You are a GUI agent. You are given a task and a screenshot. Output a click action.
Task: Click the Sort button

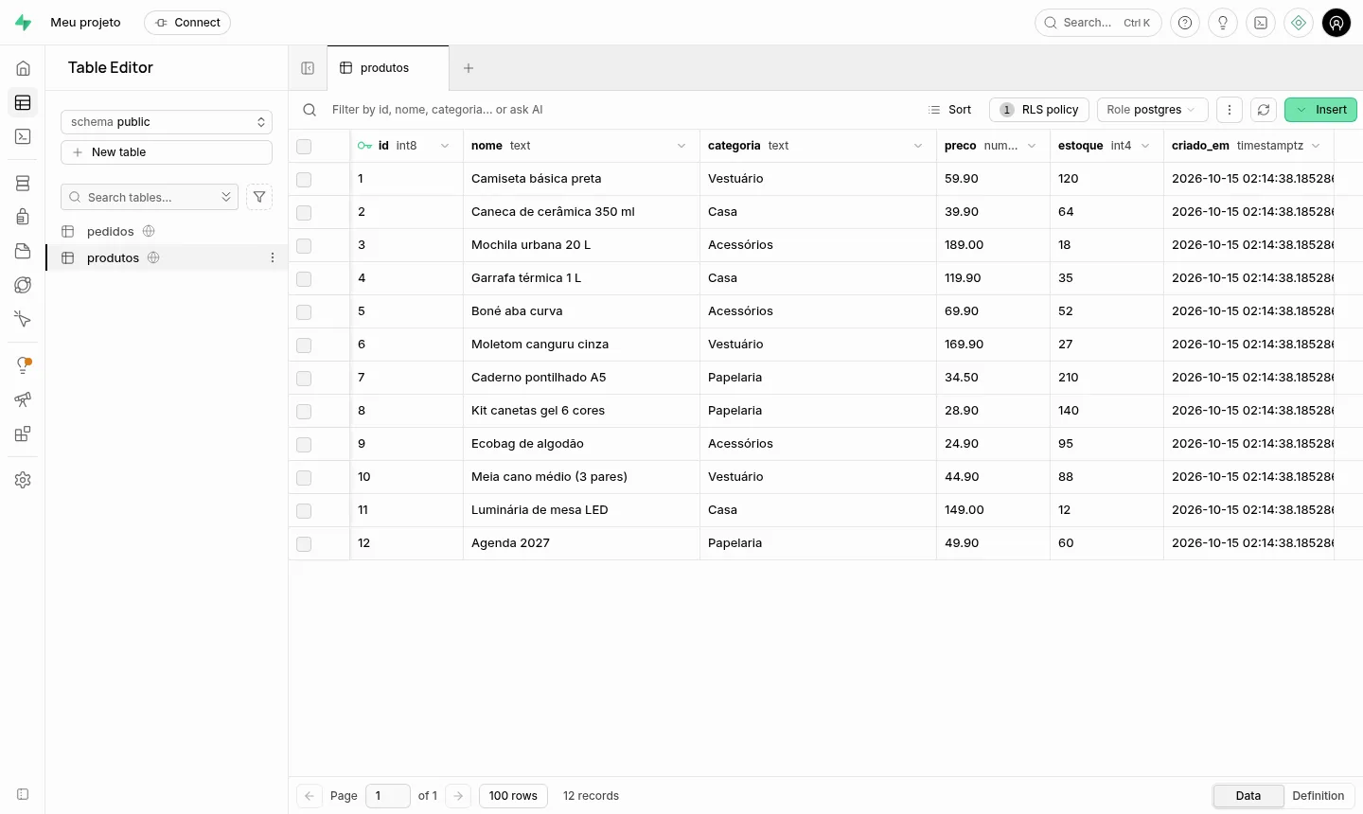(950, 110)
